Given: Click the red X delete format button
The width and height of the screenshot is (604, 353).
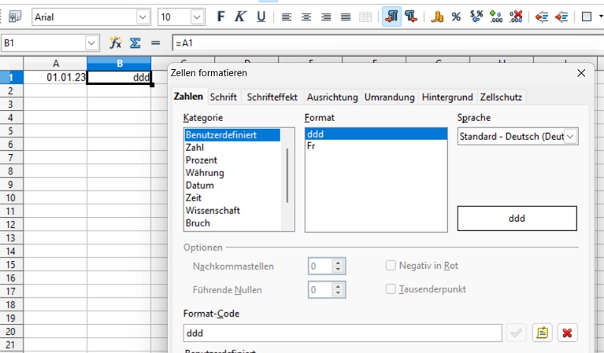Looking at the screenshot, I should [566, 333].
